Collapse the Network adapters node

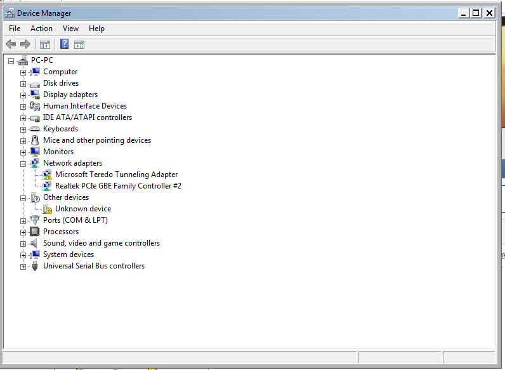pyautogui.click(x=23, y=164)
